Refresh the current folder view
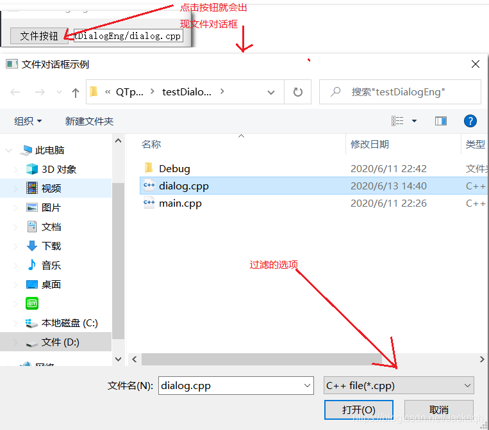Screen dimensions: 489x430 pos(298,92)
